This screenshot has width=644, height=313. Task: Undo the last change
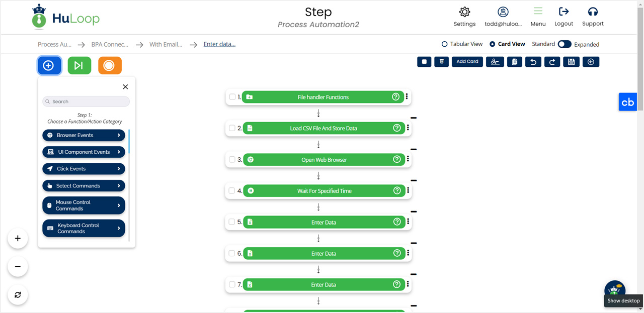[533, 61]
